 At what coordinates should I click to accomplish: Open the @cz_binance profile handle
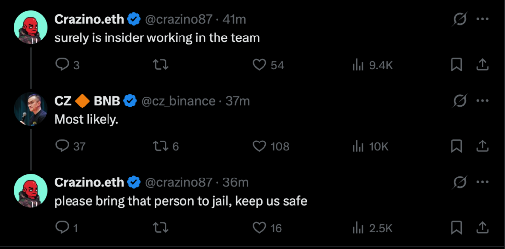coord(178,101)
